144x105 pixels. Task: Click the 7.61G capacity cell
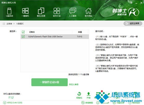(x=80, y=37)
